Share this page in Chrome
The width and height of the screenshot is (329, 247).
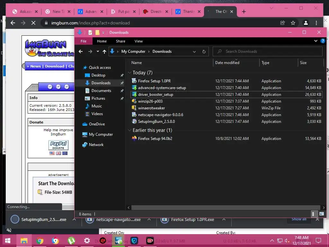pyautogui.click(x=283, y=23)
